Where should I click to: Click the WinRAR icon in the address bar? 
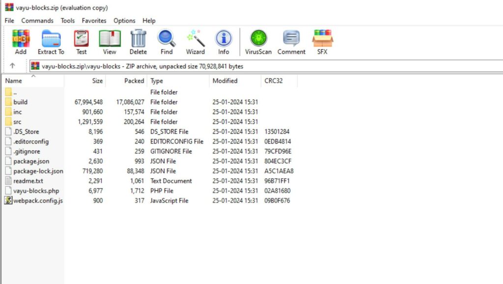(x=35, y=66)
